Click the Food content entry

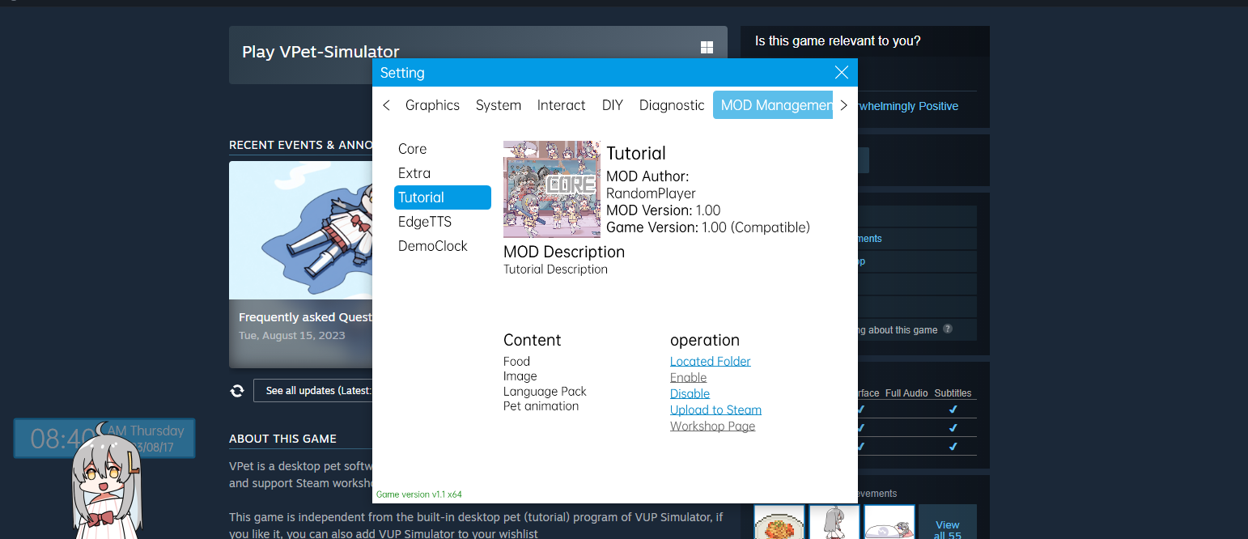(516, 362)
